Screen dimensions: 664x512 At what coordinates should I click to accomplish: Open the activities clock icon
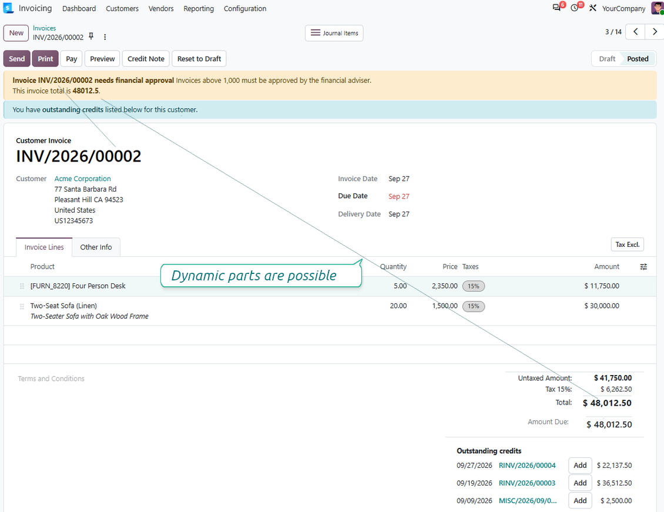574,8
